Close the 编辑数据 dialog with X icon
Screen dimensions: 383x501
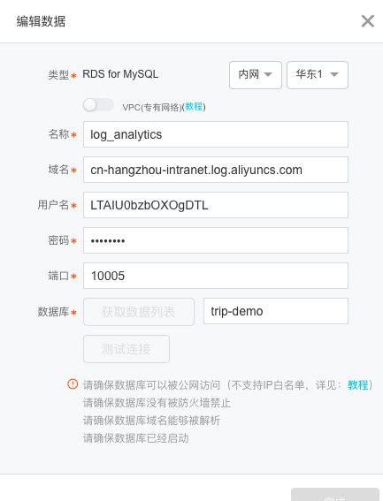coord(368,21)
